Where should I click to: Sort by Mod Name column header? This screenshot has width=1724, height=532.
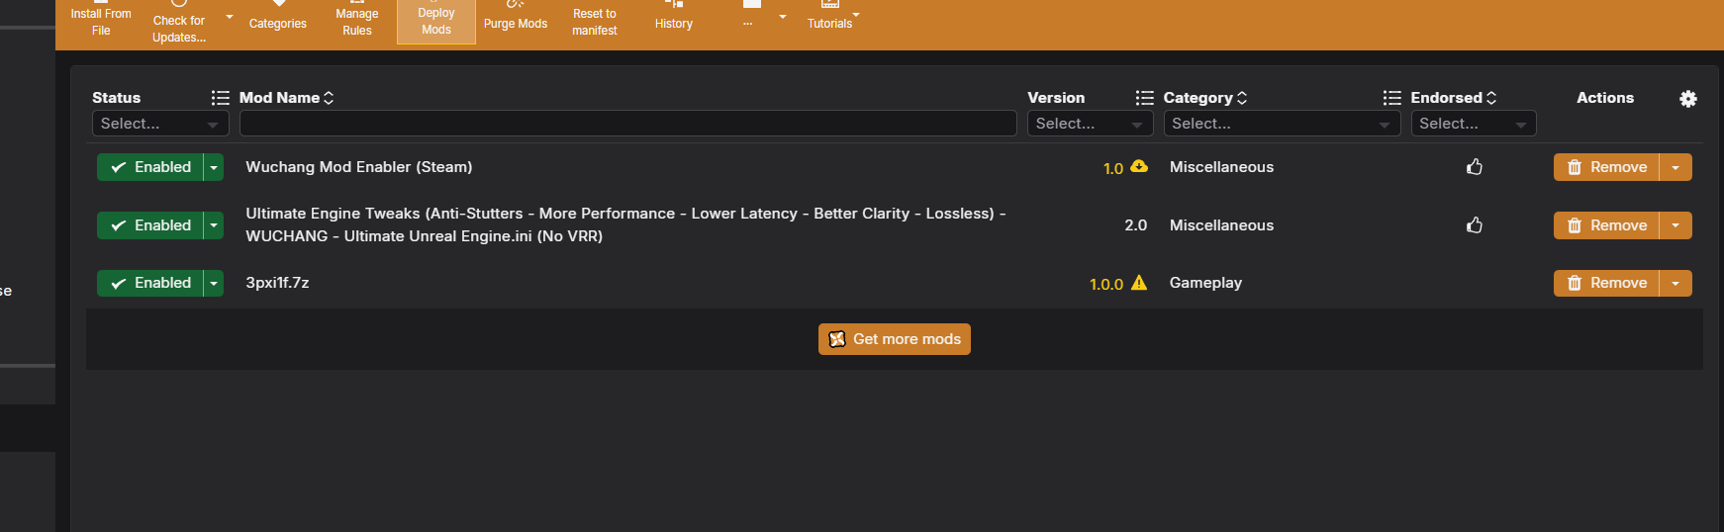point(287,98)
